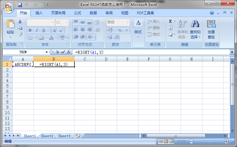Click the Wrap Text icon
Viewport: 237px width, 147px height.
97,22
